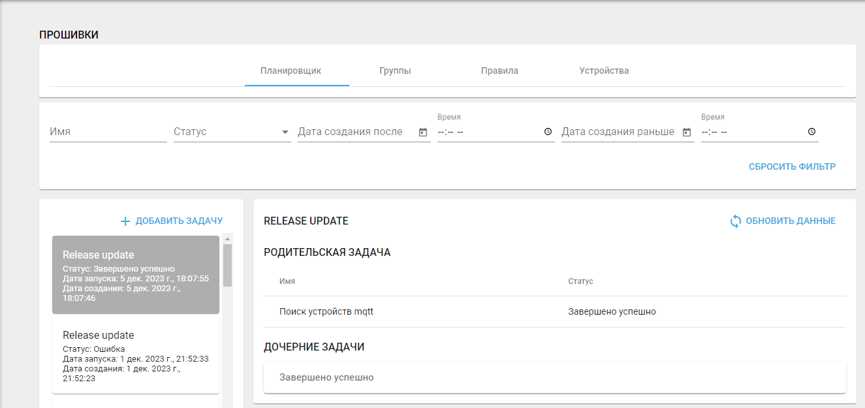Expand Завершено успешно panel under Дочерние задачи
865x408 pixels.
pos(554,377)
